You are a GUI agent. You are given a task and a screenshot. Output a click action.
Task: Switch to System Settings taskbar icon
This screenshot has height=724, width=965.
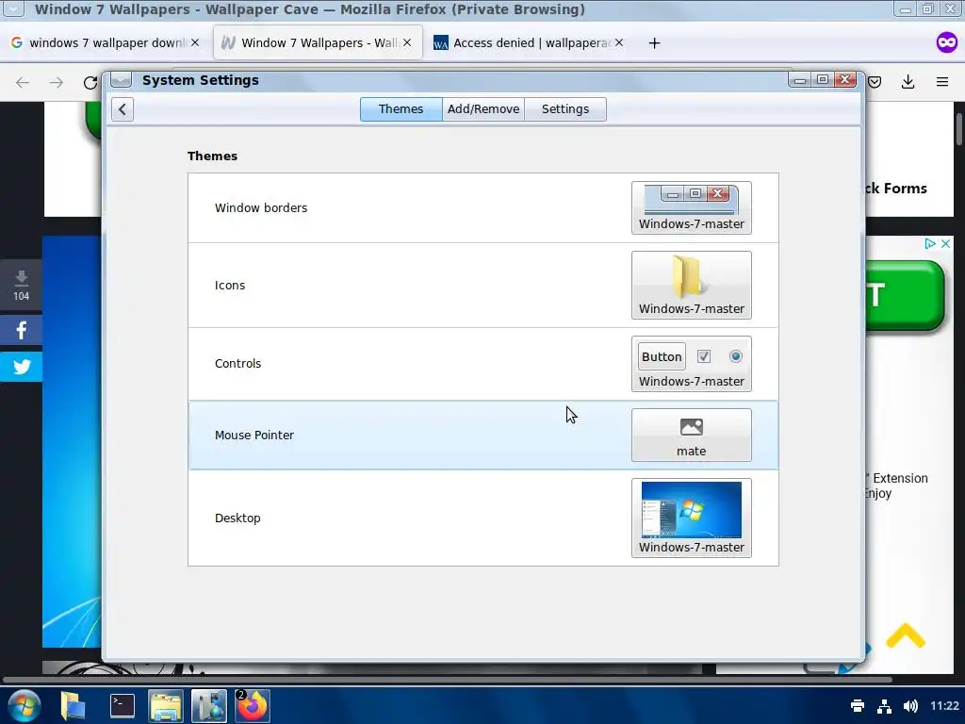coord(208,705)
